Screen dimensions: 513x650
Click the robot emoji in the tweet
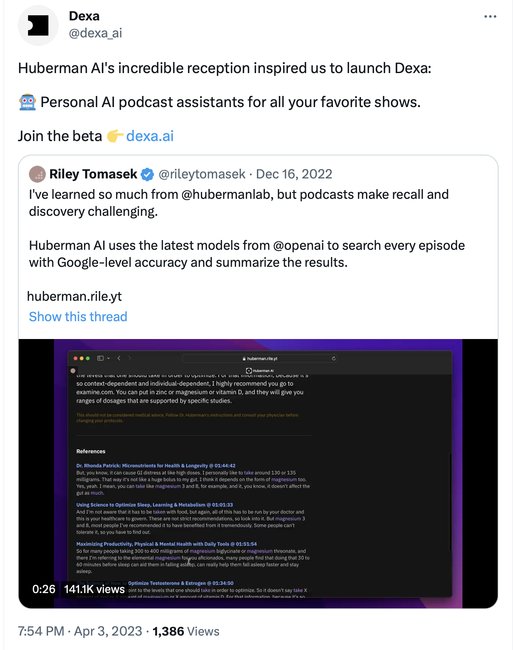pos(28,102)
